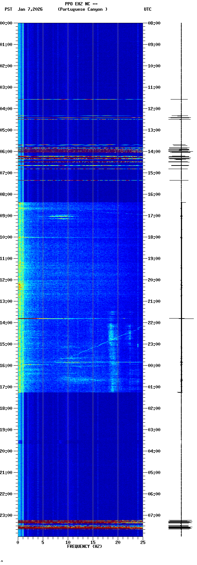This screenshot has width=197, height=565.
Task: Click the "03:00" UTC axis time label
Action: 154,430
